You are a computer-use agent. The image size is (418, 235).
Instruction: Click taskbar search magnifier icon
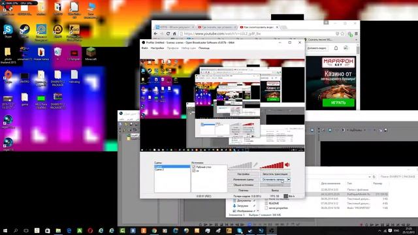point(16,230)
